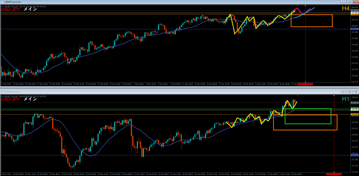Expand the one-click trading arrow on H4 chart
Viewport: 359px width, 176px height.
pos(2,6)
